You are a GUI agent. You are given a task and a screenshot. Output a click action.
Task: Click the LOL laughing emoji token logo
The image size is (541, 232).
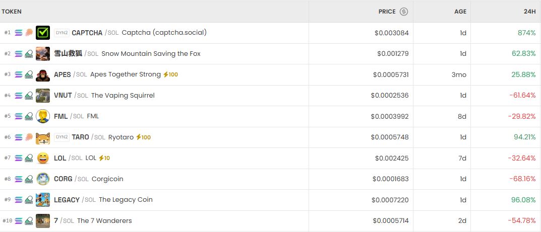tap(43, 158)
